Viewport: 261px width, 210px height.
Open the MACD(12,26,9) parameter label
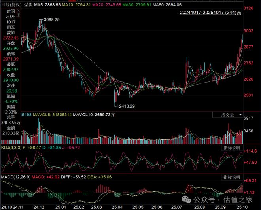[15, 176]
